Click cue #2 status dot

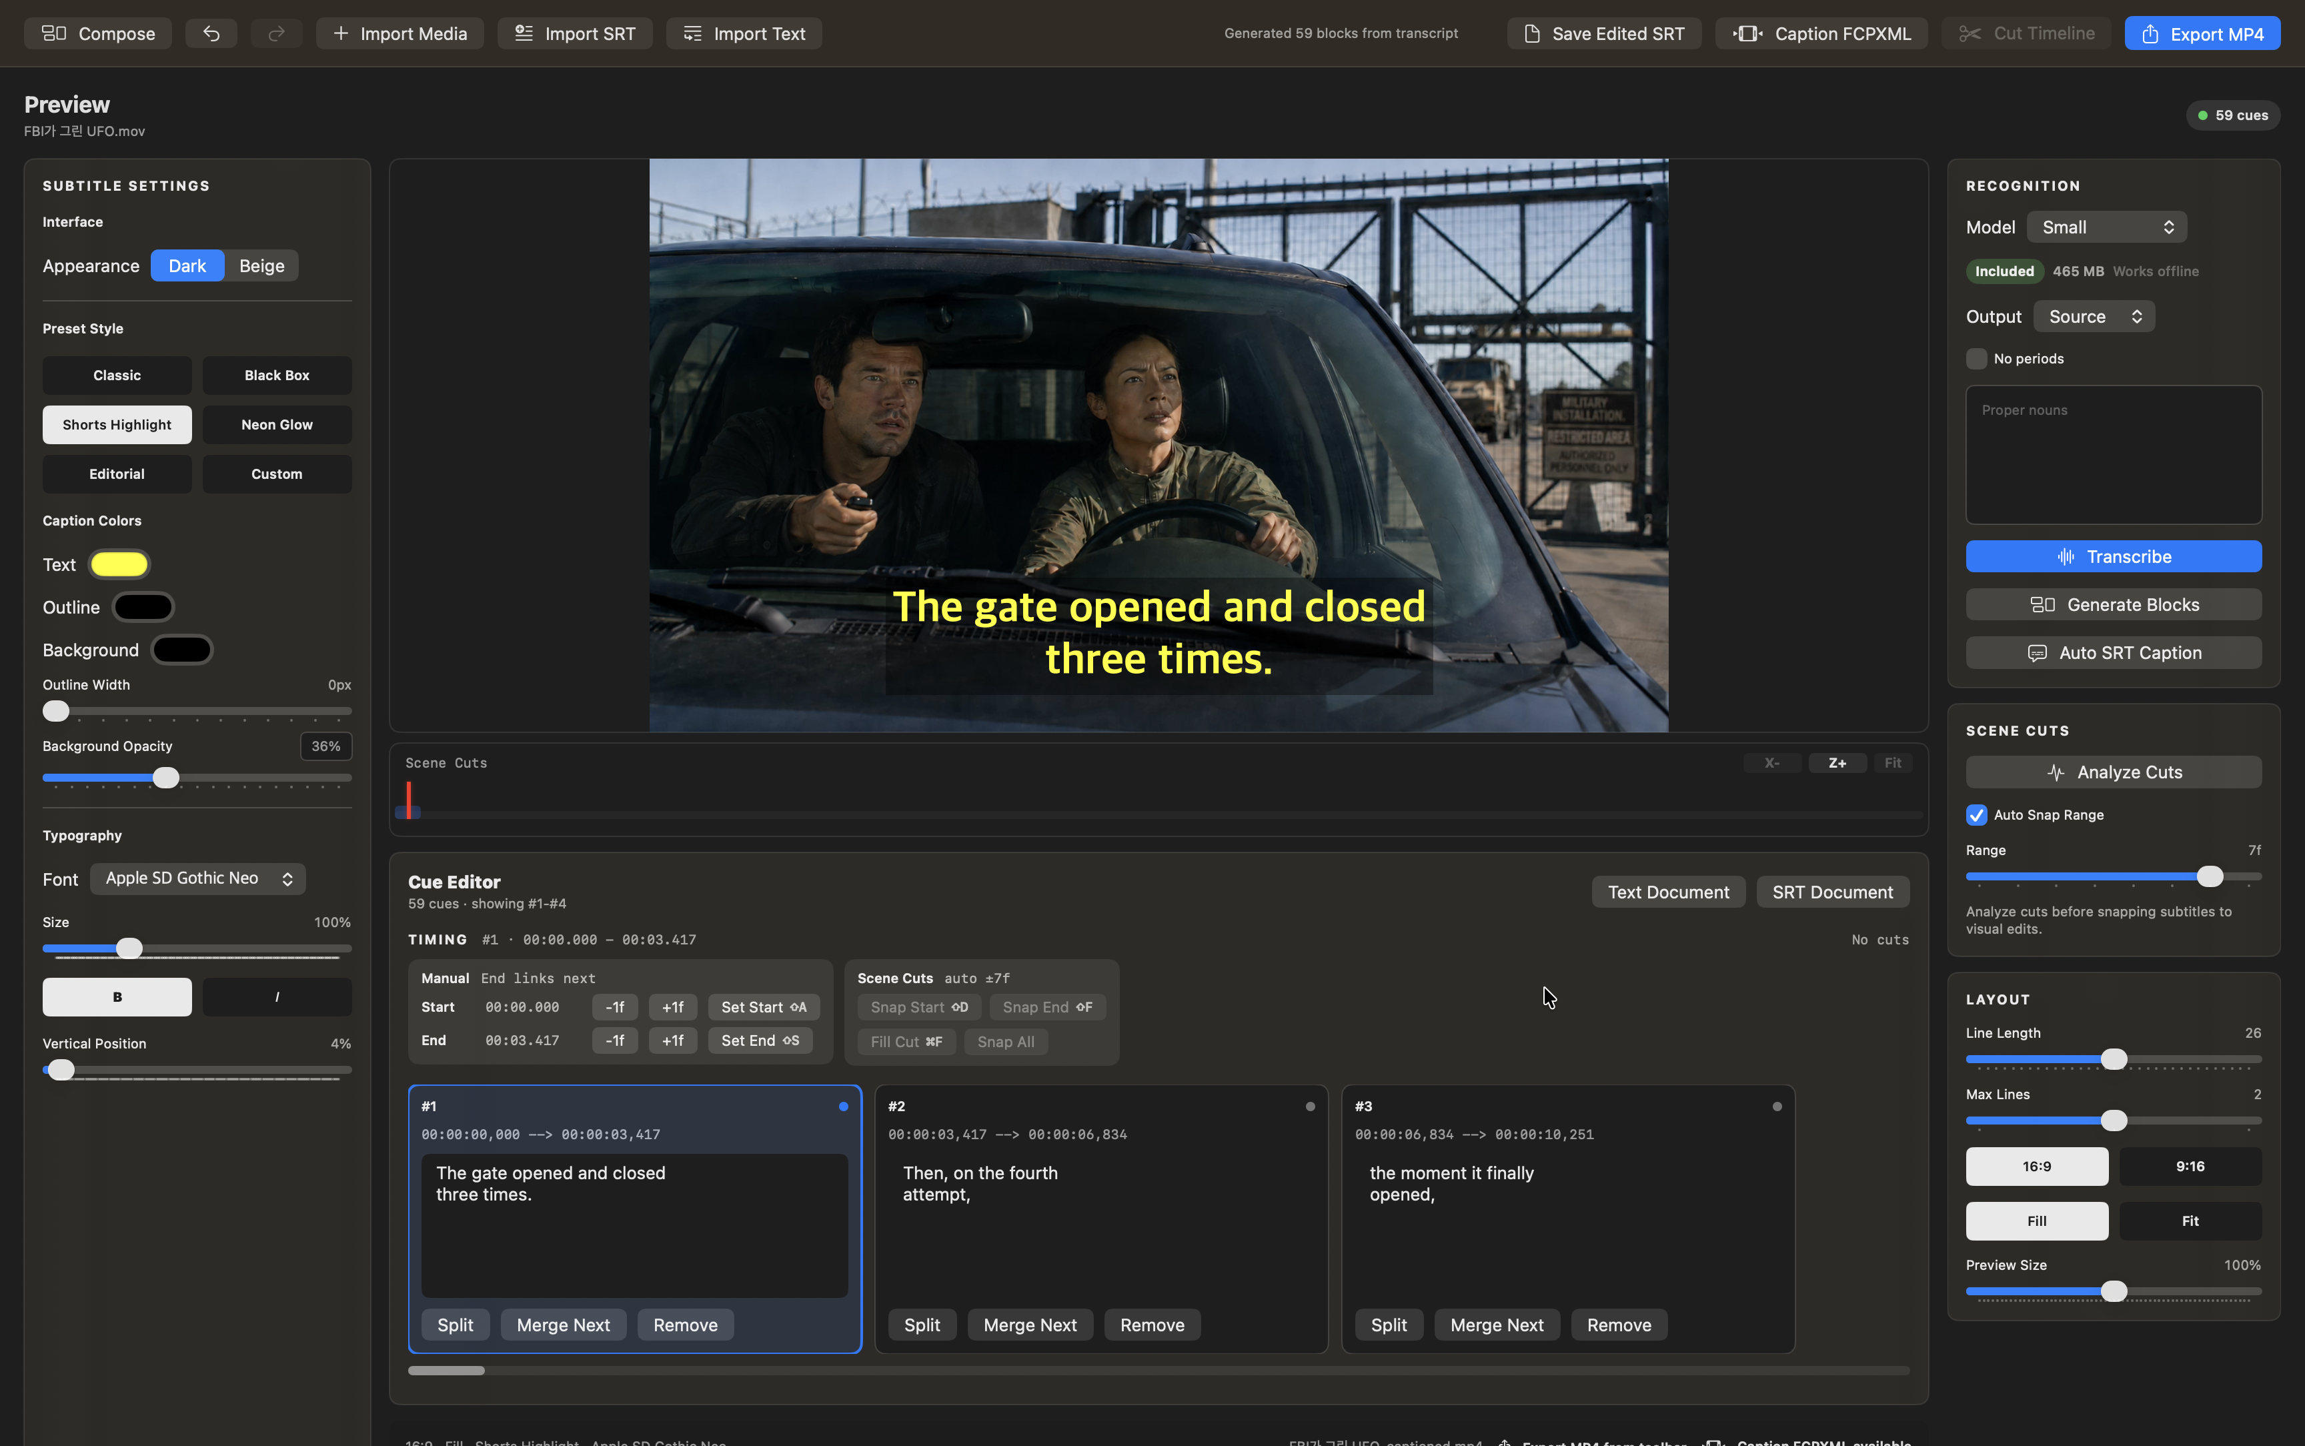click(1310, 1107)
